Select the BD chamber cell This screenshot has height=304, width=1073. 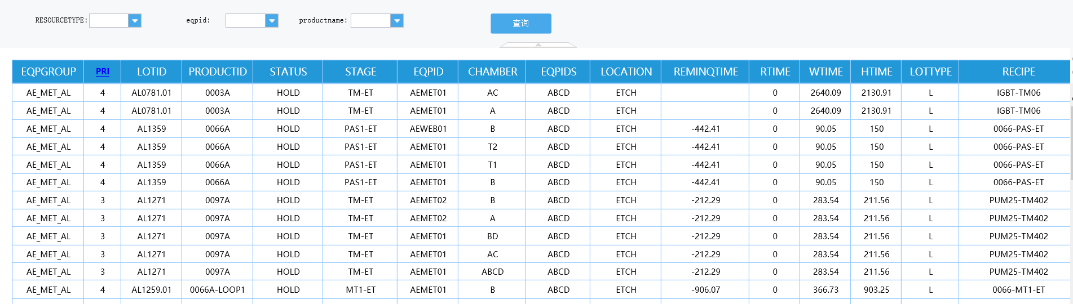[x=492, y=236]
